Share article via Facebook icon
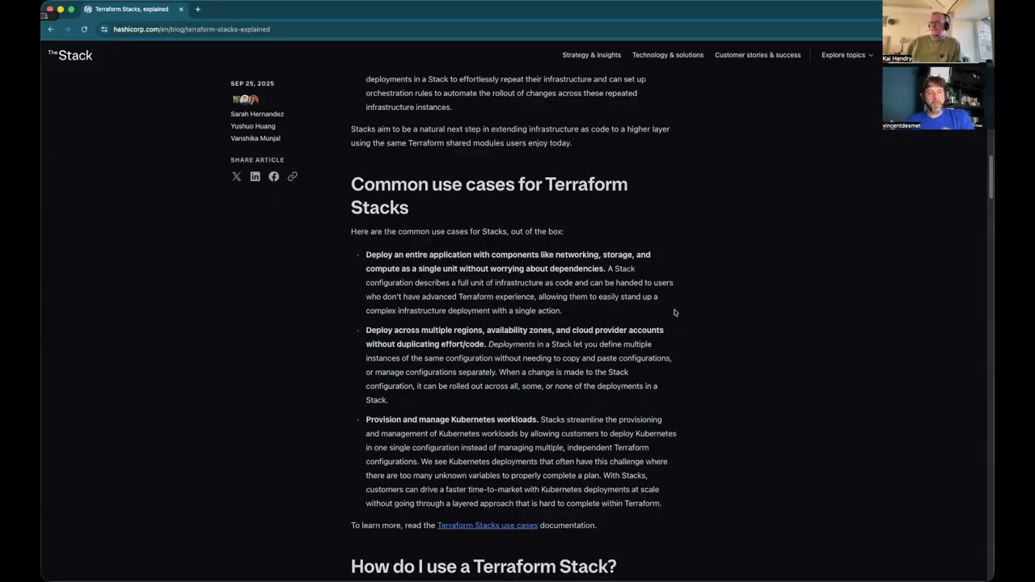The image size is (1035, 582). tap(273, 176)
